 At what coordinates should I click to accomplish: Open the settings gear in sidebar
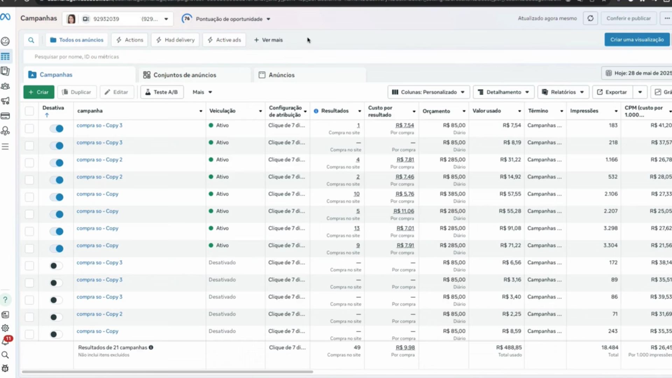[5, 328]
